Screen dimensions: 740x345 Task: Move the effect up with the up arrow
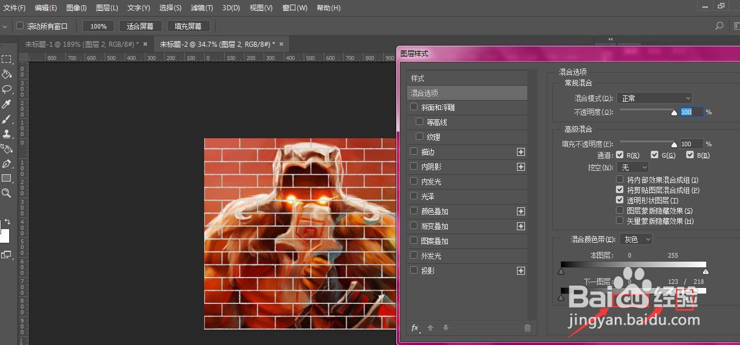(x=431, y=328)
